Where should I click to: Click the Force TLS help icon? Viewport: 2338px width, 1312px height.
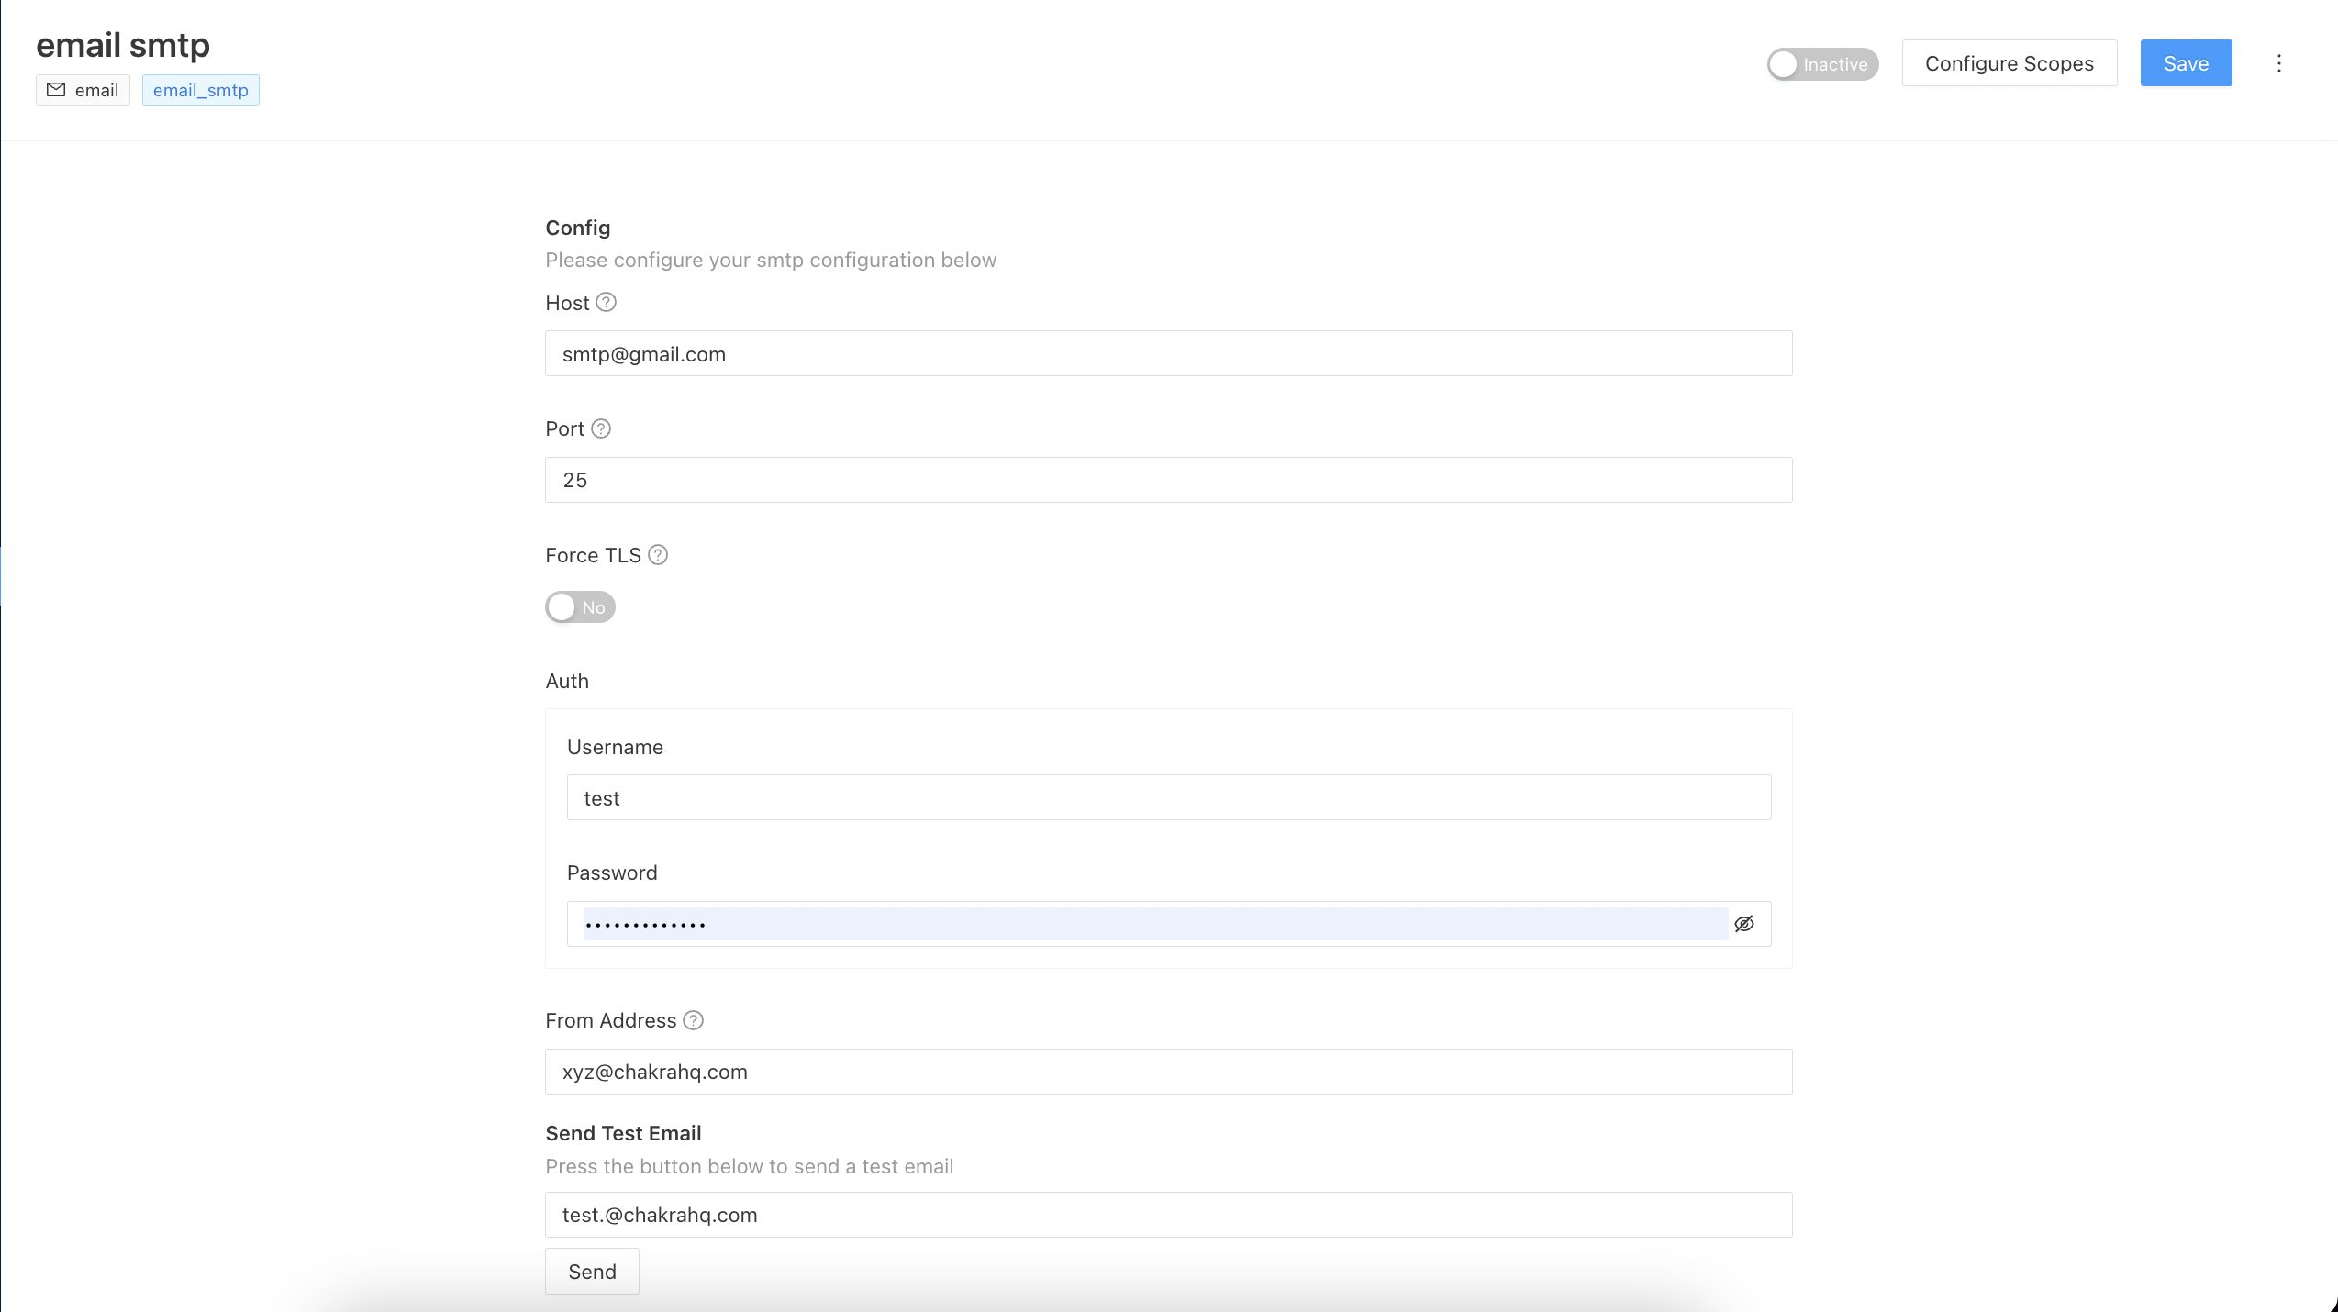(658, 555)
